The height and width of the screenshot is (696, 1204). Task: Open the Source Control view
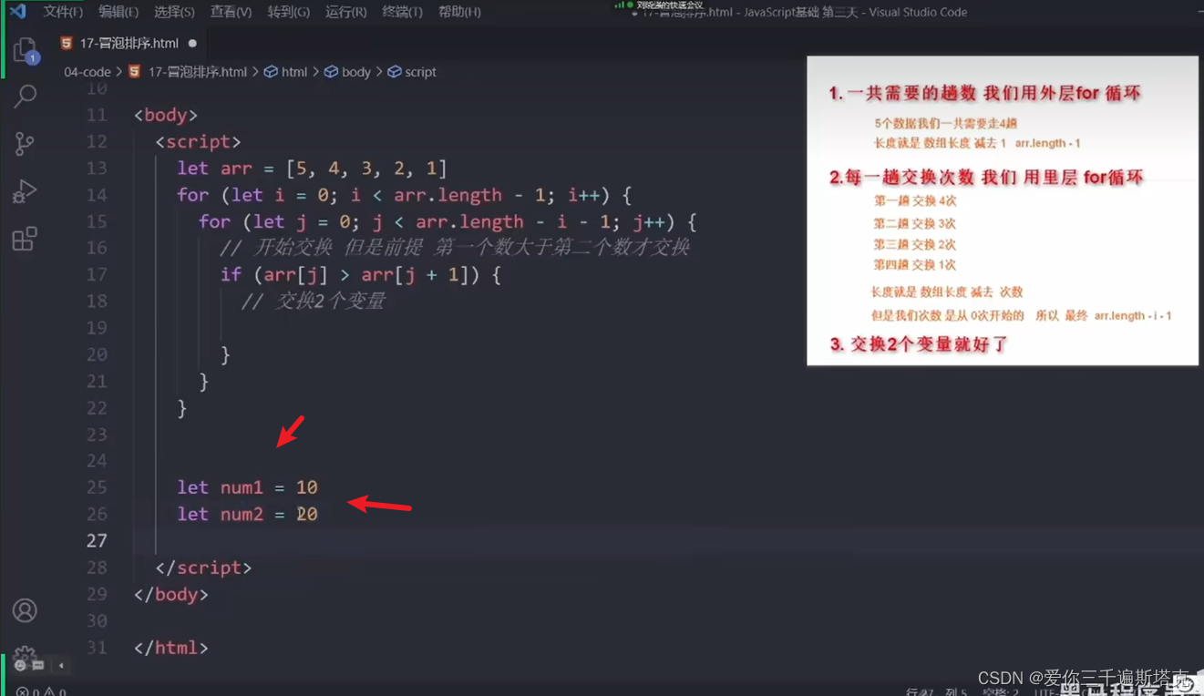pos(23,143)
